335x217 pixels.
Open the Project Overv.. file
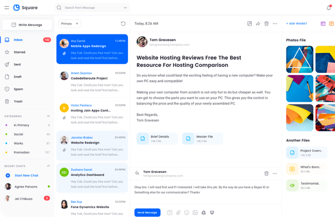click(307, 152)
